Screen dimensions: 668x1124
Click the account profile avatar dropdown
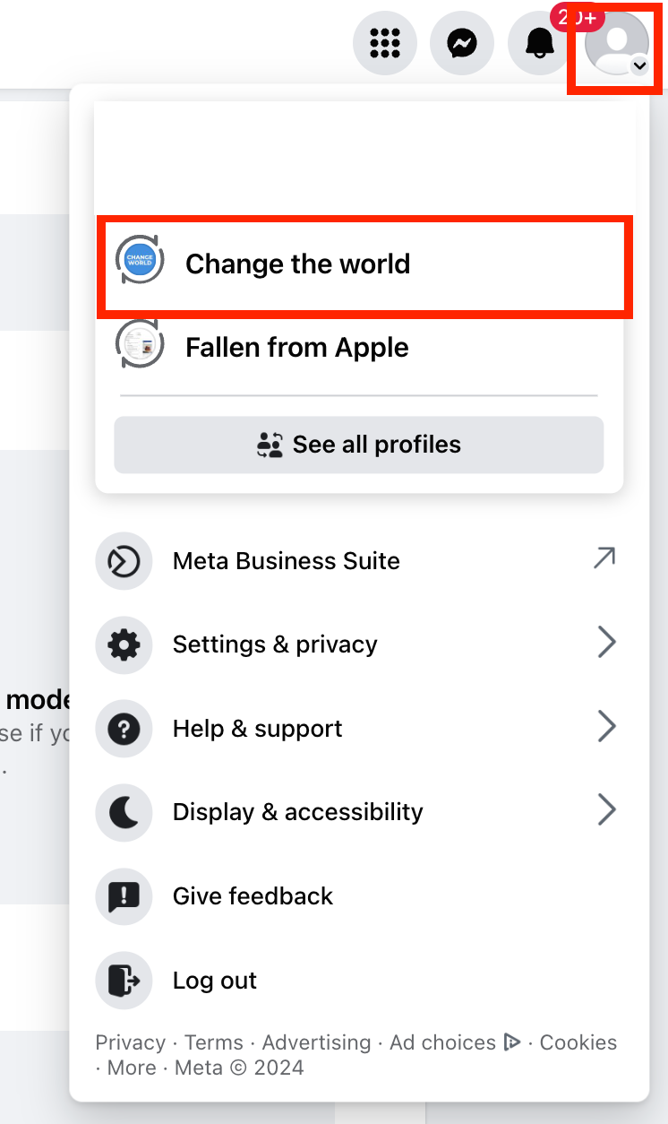(x=616, y=43)
